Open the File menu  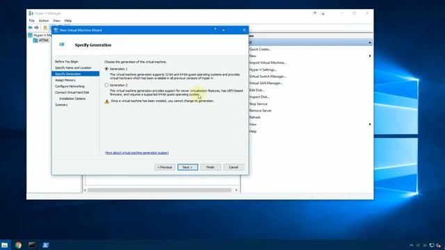click(32, 21)
